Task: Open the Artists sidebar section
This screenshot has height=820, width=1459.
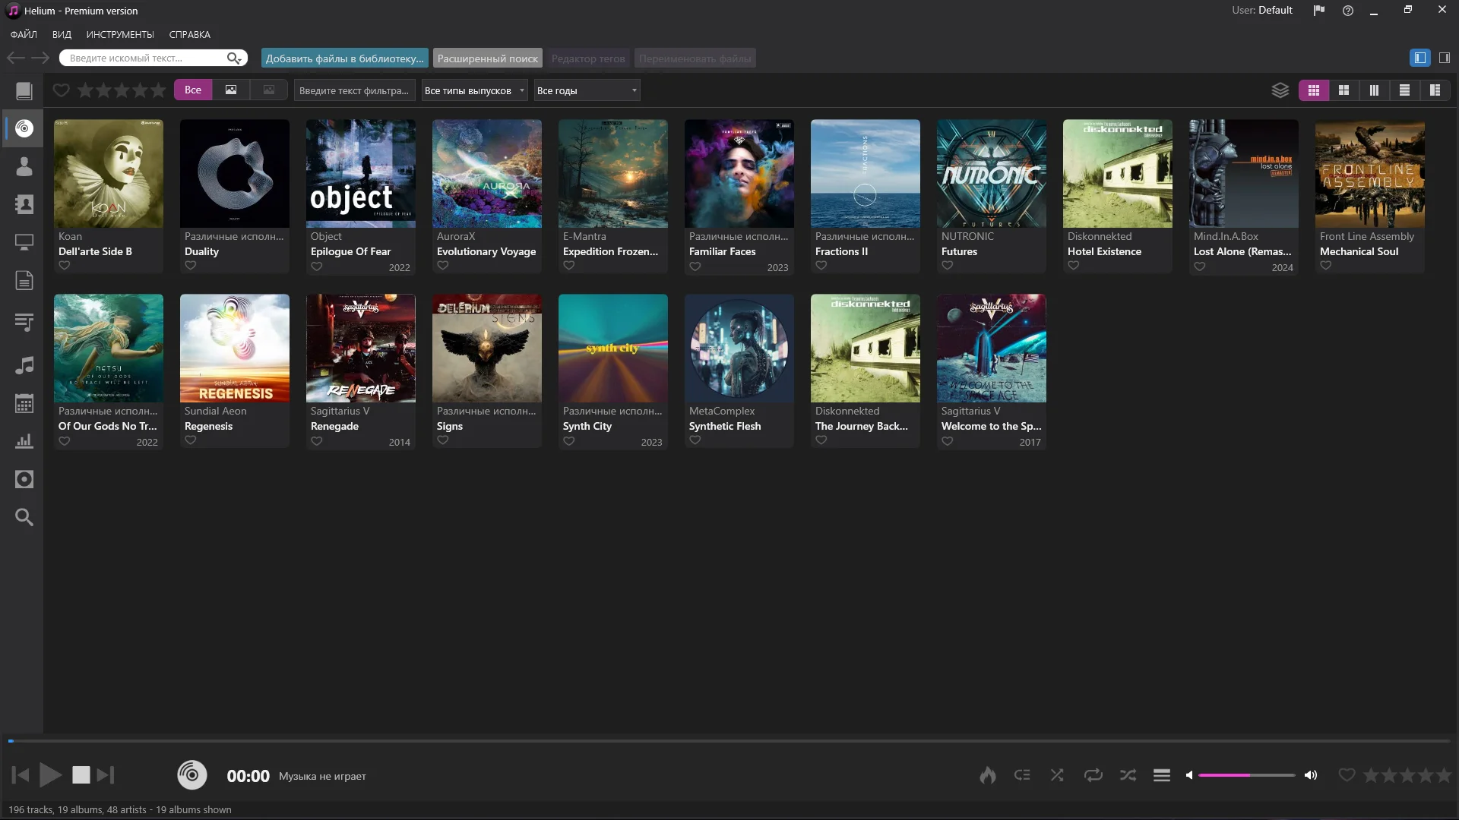Action: click(x=24, y=166)
